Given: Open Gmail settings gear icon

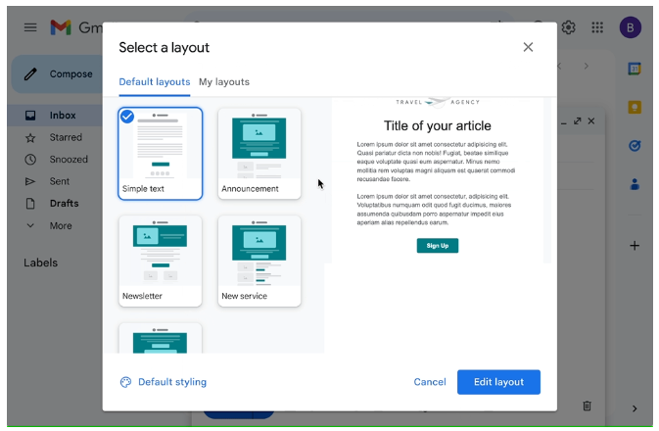Looking at the screenshot, I should 568,27.
